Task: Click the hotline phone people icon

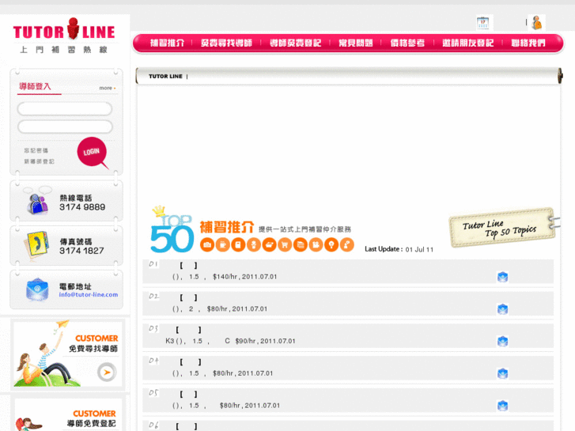Action: tap(38, 202)
